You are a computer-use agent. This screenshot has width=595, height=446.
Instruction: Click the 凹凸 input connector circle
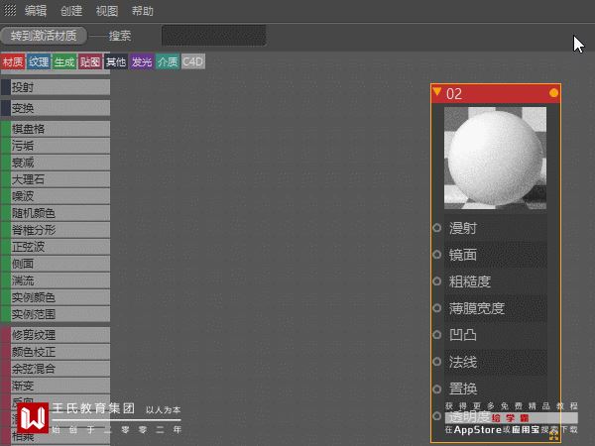click(x=436, y=335)
